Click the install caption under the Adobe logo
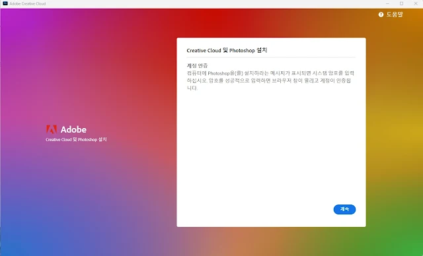Screen dimensions: 423x256 tap(76, 139)
